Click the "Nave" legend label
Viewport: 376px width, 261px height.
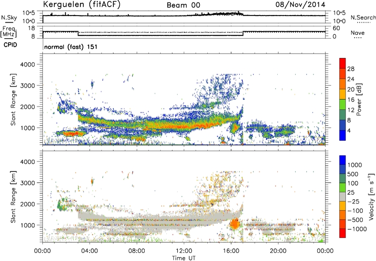pyautogui.click(x=358, y=33)
